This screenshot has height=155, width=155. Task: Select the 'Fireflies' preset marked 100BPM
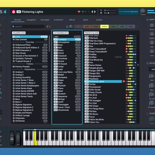[103, 57]
